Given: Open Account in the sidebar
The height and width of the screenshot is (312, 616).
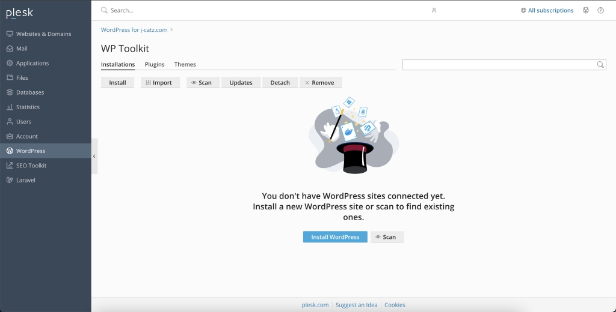Looking at the screenshot, I should pyautogui.click(x=46, y=136).
